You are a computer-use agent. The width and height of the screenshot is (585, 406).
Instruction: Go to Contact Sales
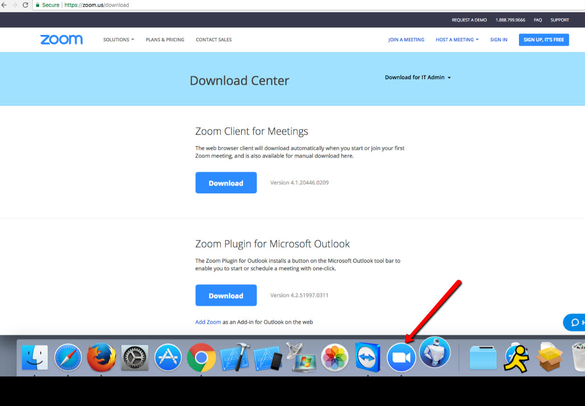tap(214, 40)
